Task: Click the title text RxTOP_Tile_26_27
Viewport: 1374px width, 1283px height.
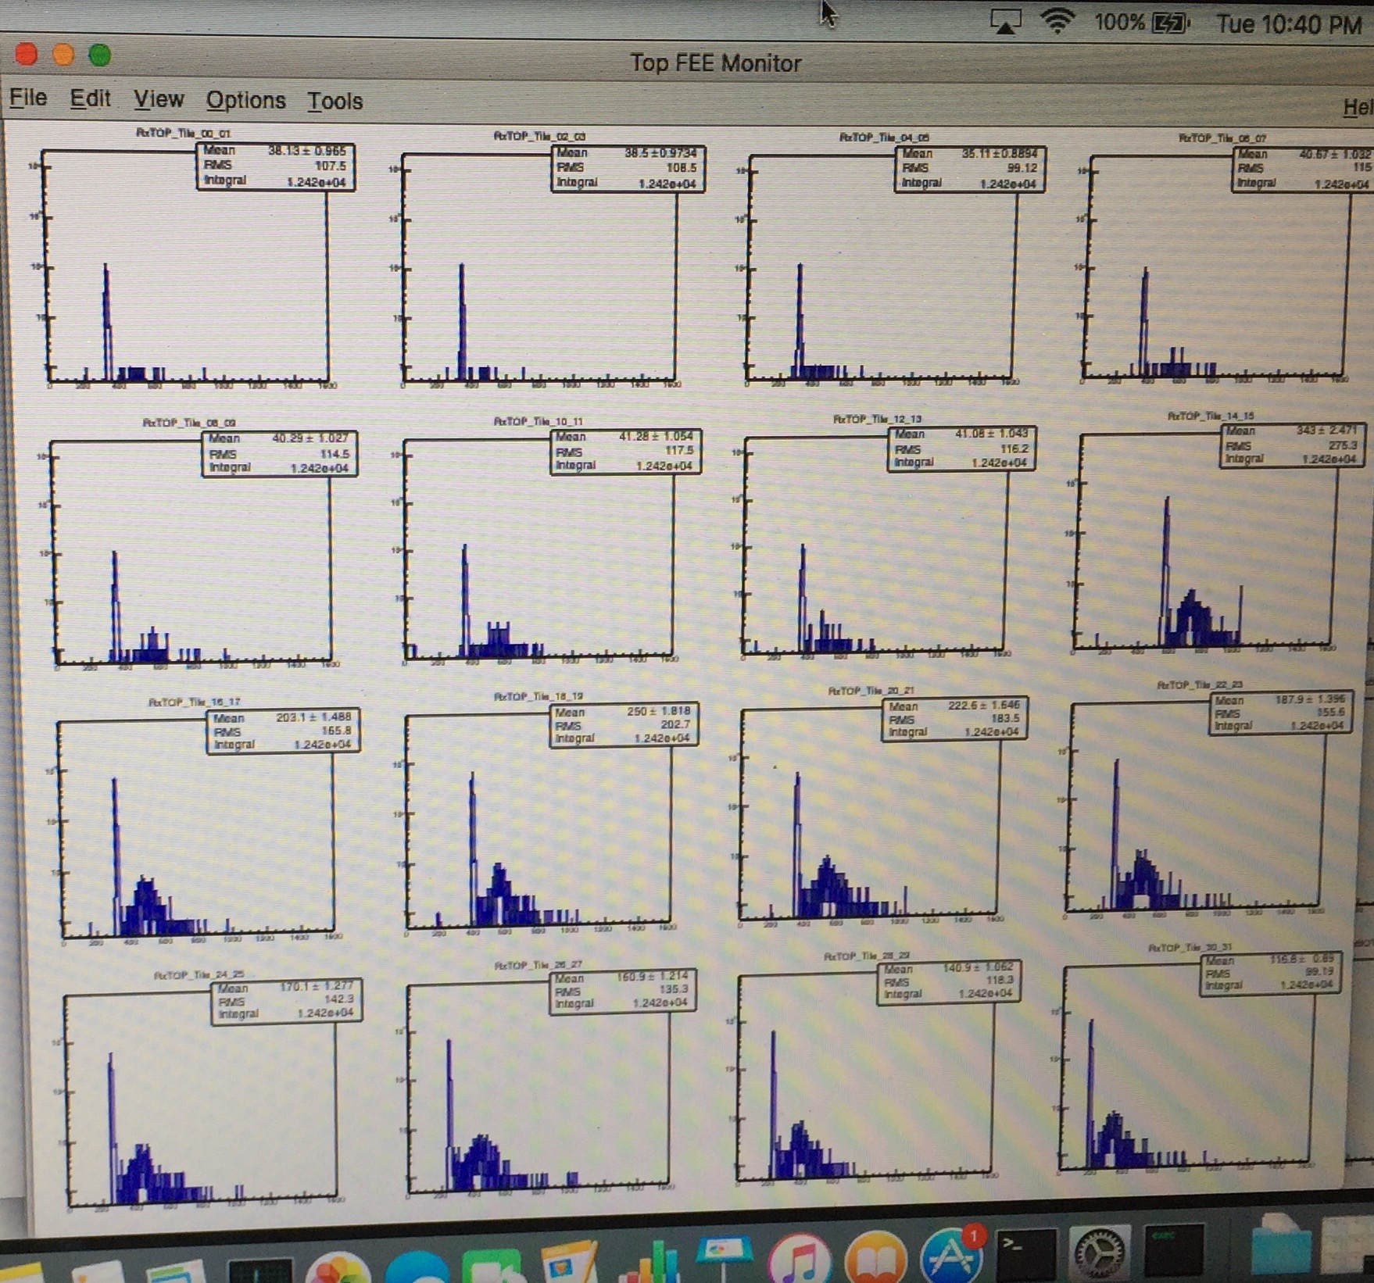Action: click(539, 965)
